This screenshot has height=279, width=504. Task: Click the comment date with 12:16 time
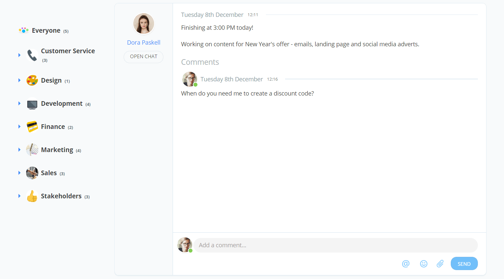(x=239, y=79)
